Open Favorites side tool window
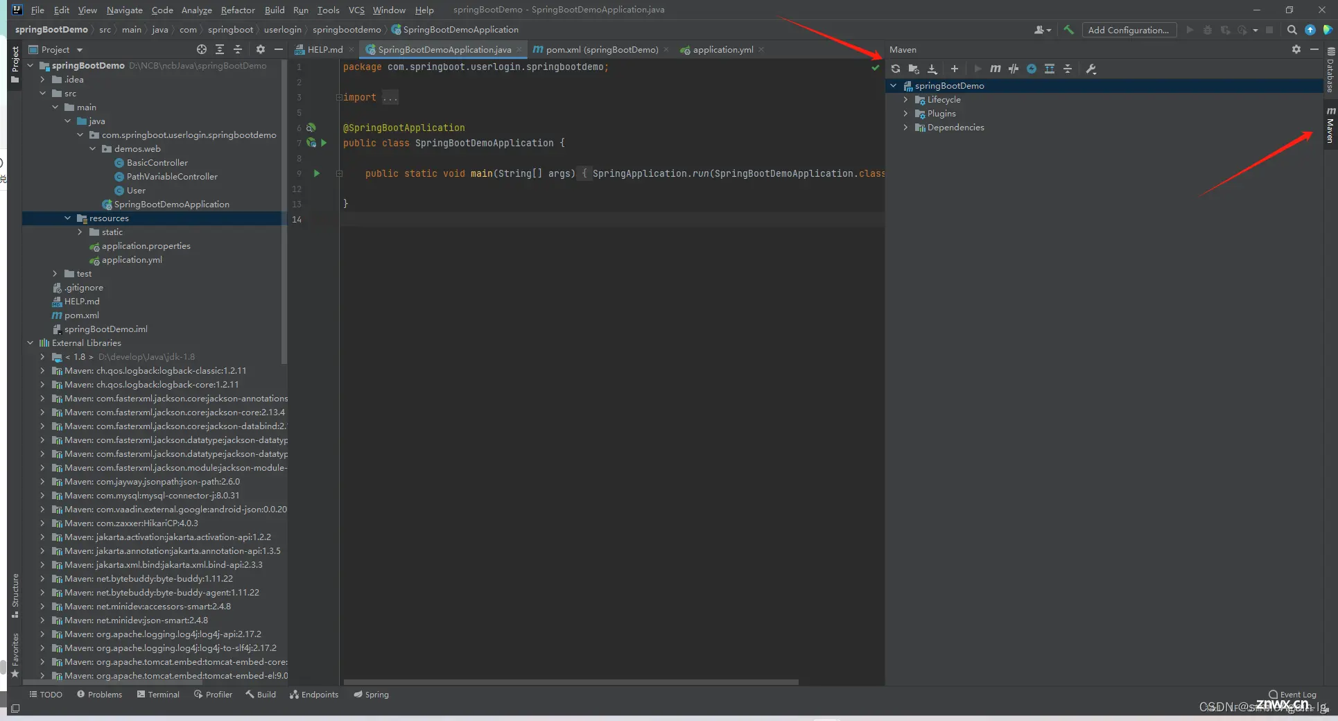The width and height of the screenshot is (1338, 721). tap(15, 654)
